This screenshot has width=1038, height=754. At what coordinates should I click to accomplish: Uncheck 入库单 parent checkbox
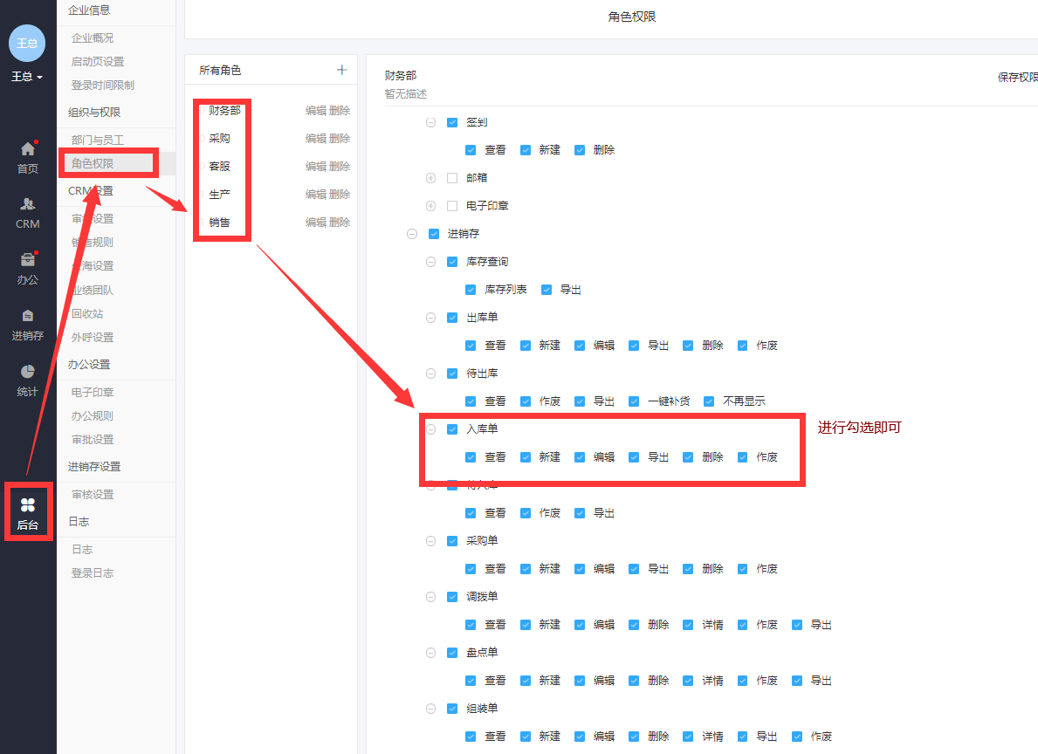pyautogui.click(x=452, y=429)
